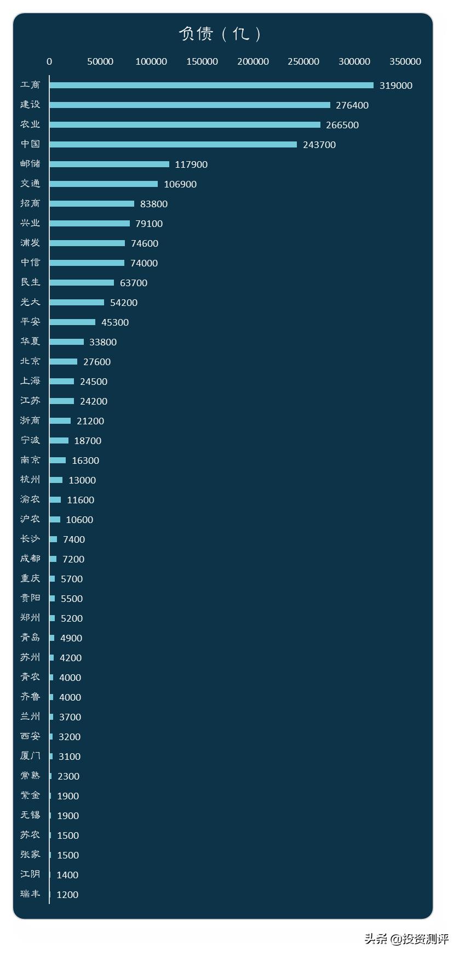Click the 63700 data label

133,283
